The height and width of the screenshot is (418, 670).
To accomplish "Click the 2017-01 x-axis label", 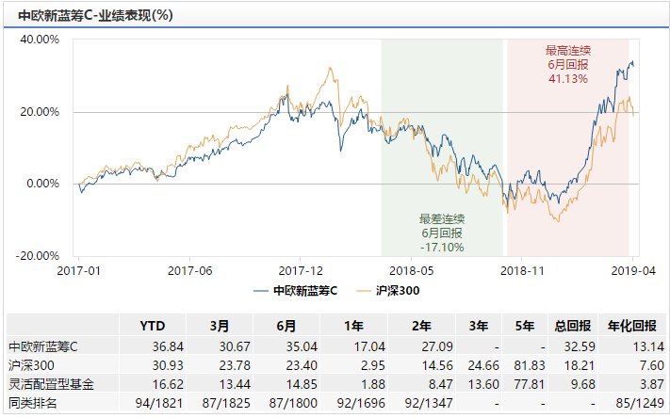I will coord(78,271).
